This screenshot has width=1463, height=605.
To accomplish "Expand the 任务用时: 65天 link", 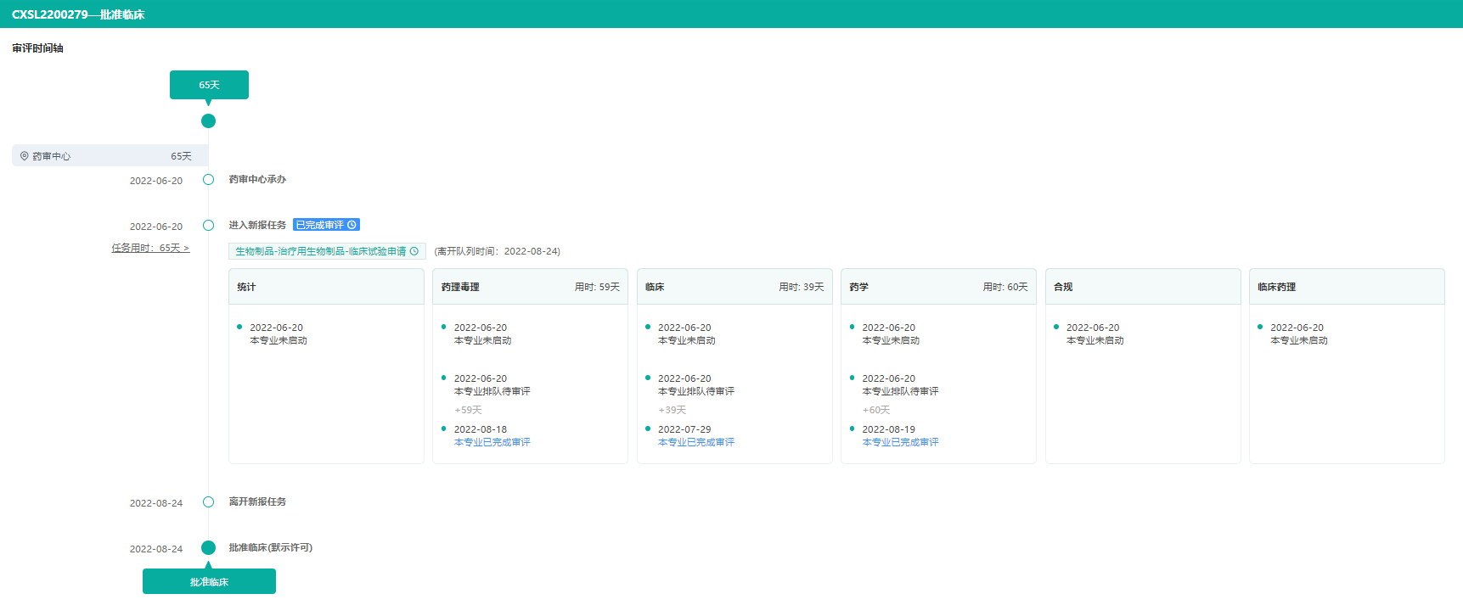I will (x=150, y=248).
